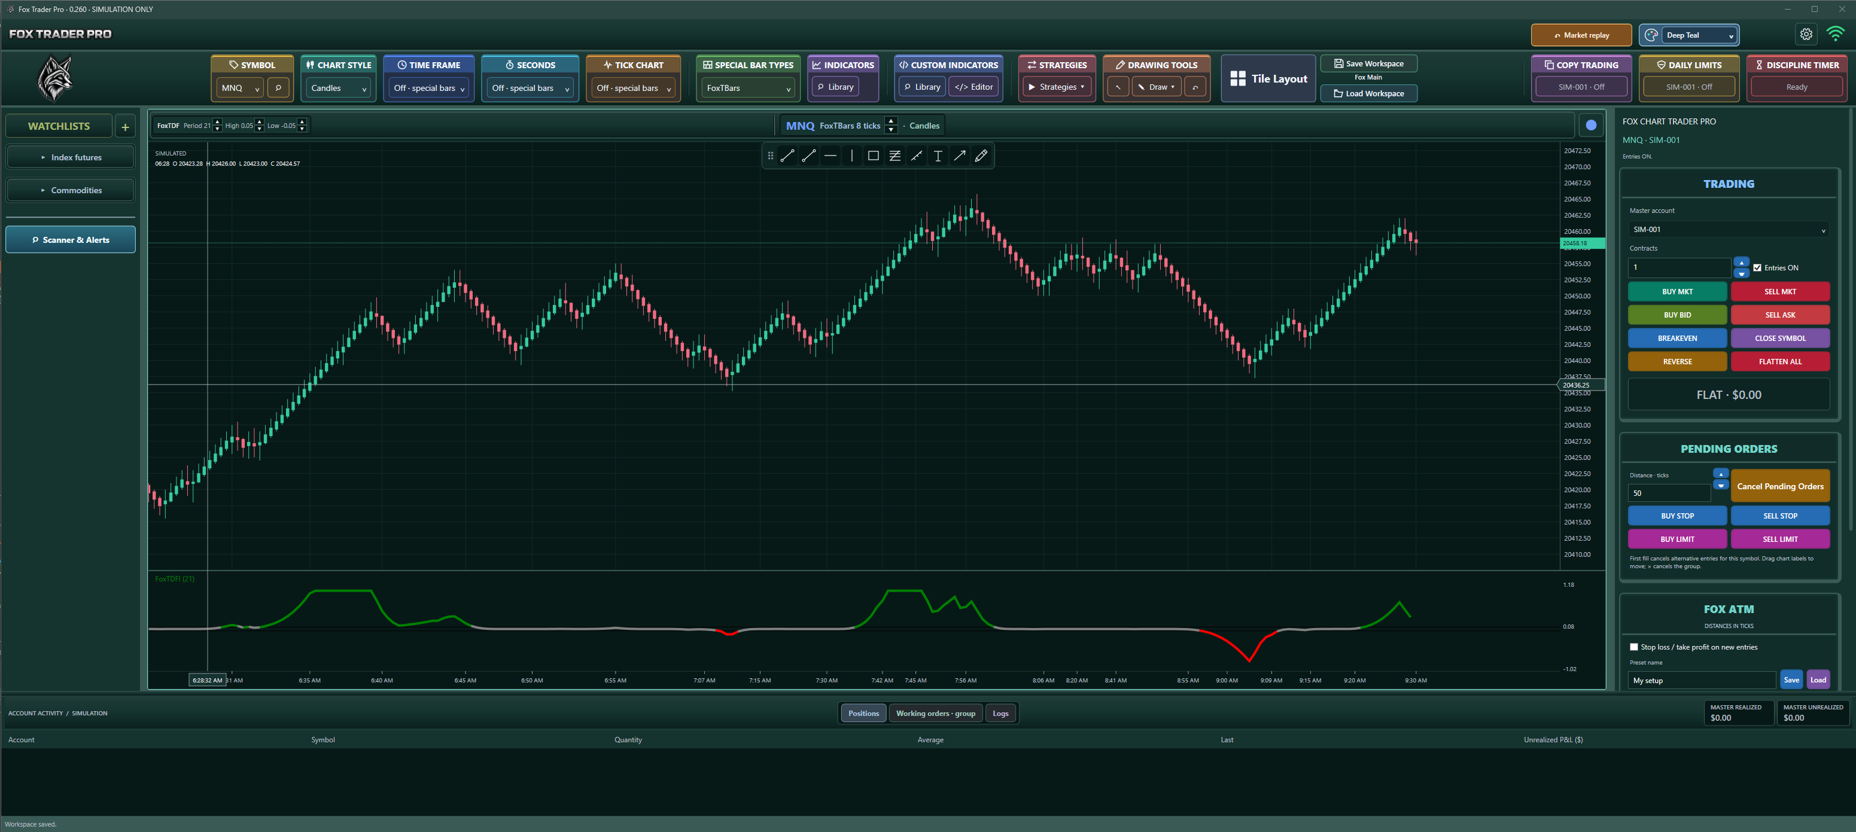The width and height of the screenshot is (1856, 832).
Task: Select the horizontal line drawing tool
Action: 830,156
